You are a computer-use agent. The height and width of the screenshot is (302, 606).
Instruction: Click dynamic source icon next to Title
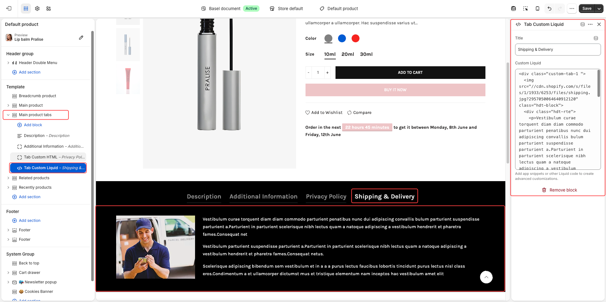coord(596,38)
